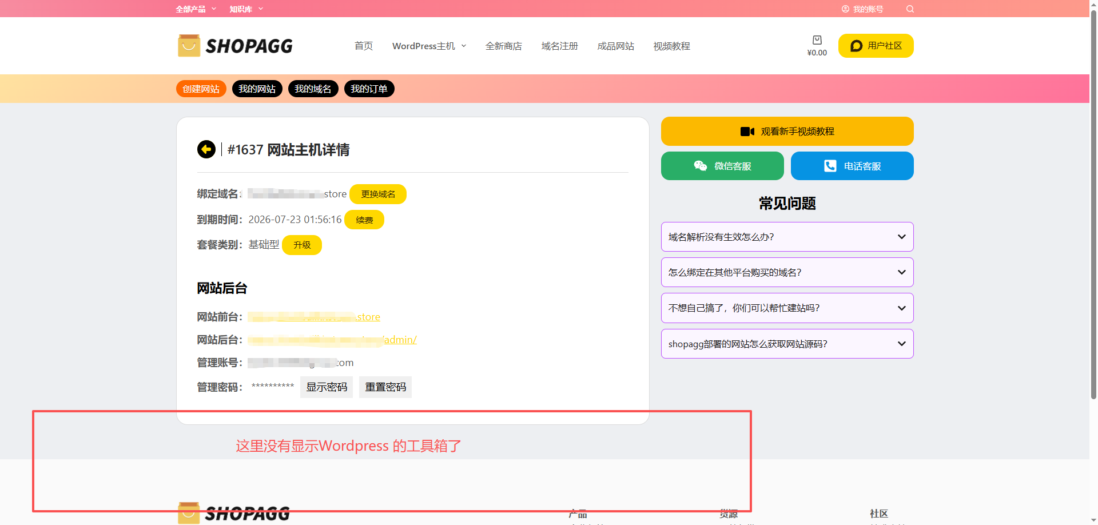1098x525 pixels.
Task: Open 域名注册 menu item
Action: 560,46
